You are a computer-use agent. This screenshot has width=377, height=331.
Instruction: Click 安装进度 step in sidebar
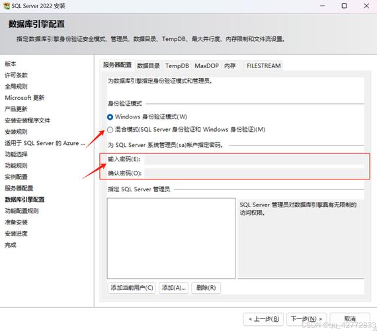tap(16, 234)
